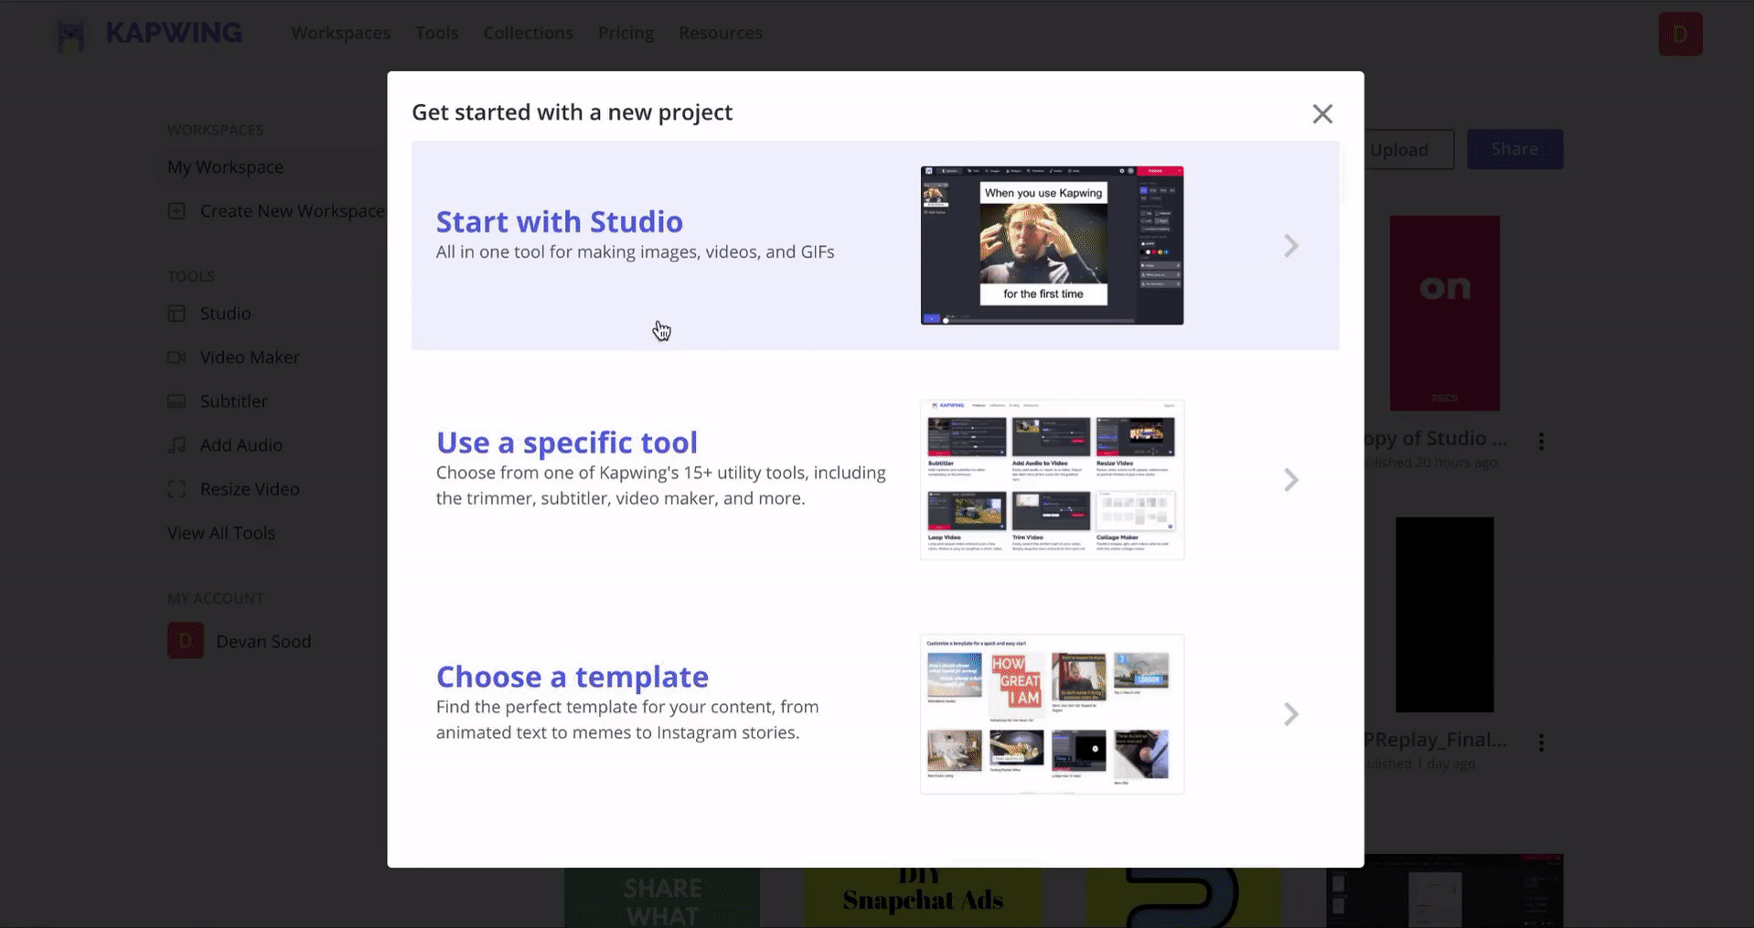Viewport: 1754px width, 928px height.
Task: Close the new project dialog
Action: (x=1321, y=114)
